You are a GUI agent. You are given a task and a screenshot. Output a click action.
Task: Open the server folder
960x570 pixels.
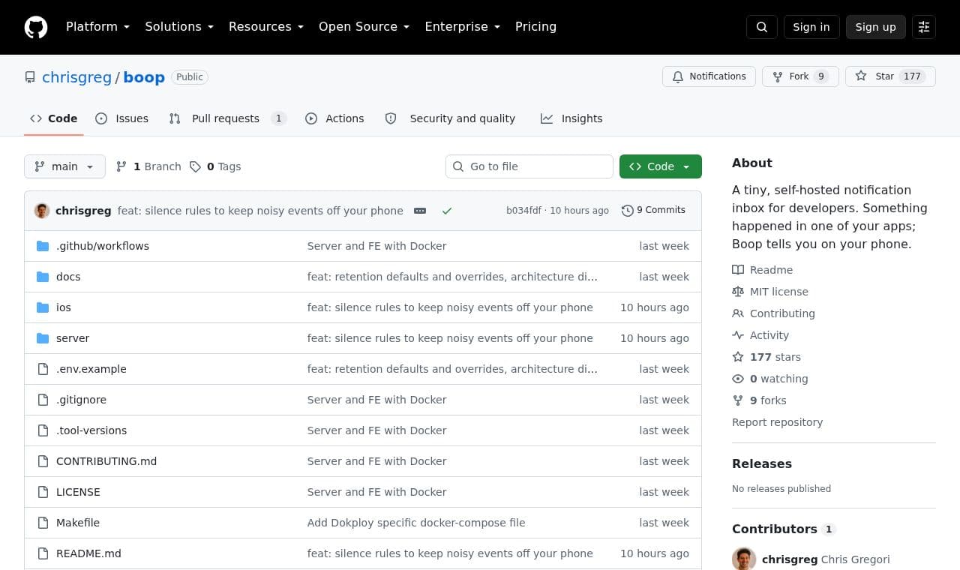tap(73, 338)
